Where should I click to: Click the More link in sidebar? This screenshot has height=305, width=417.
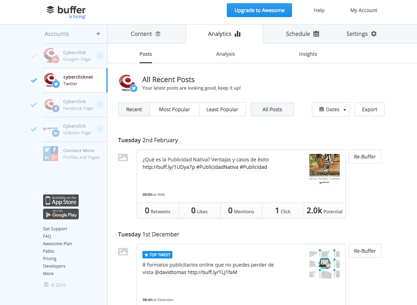coord(48,273)
